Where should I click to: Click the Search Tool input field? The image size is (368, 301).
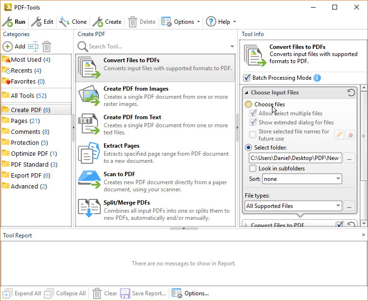[x=157, y=47]
